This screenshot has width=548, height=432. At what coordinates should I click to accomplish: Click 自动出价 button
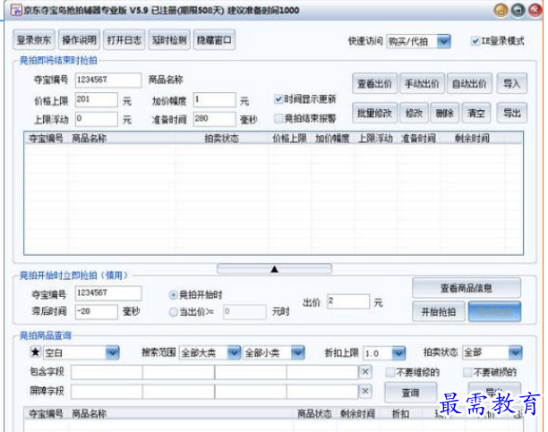[x=469, y=84]
